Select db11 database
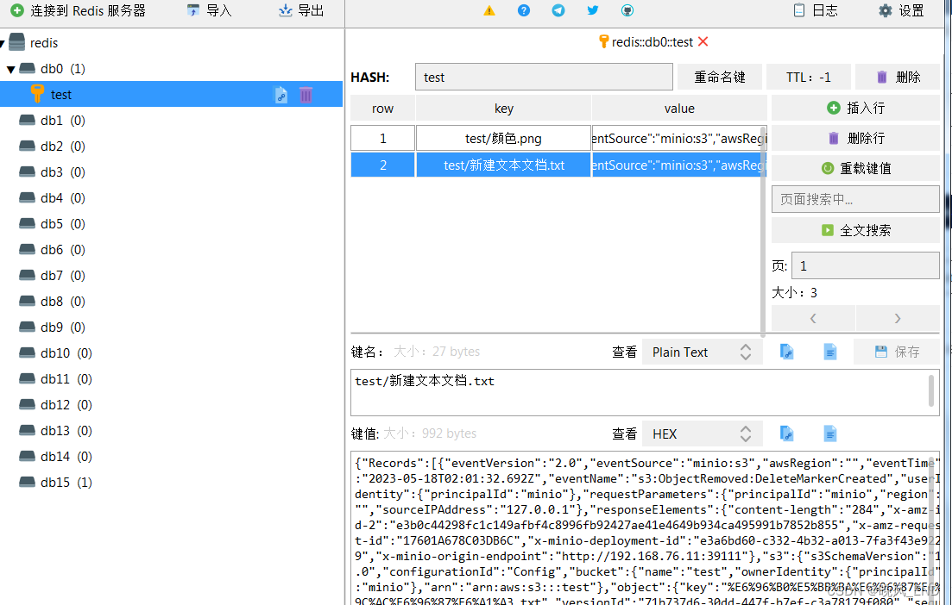Screen dimensions: 952x605 (x=56, y=379)
